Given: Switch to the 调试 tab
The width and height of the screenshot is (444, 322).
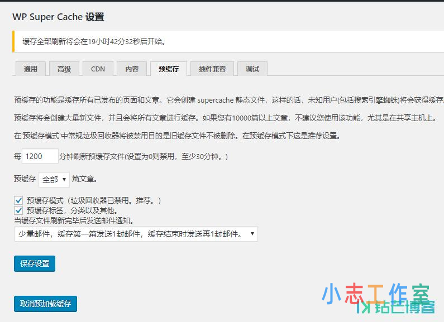Looking at the screenshot, I should tap(252, 69).
